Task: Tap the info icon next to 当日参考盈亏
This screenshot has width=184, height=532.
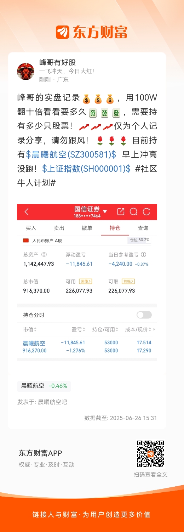Action: (x=144, y=255)
